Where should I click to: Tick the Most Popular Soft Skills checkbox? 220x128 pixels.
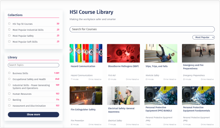pos(9,41)
